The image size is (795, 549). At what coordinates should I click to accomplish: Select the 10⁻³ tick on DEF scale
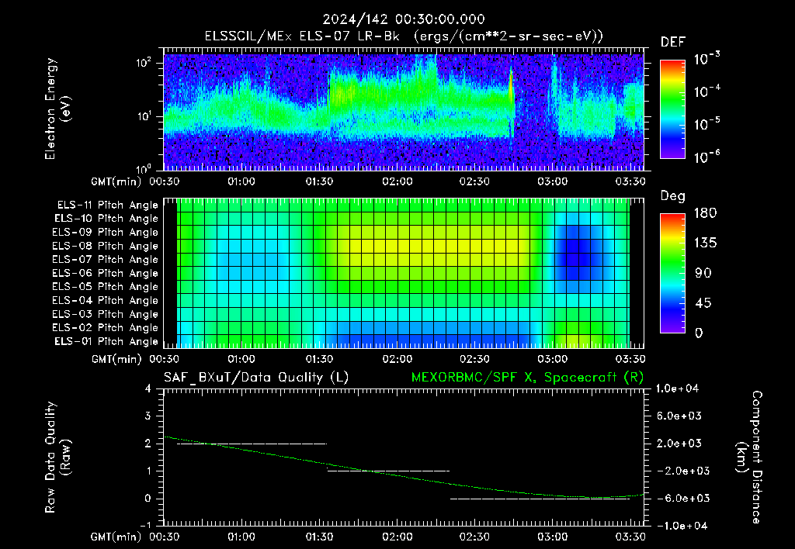coord(706,59)
